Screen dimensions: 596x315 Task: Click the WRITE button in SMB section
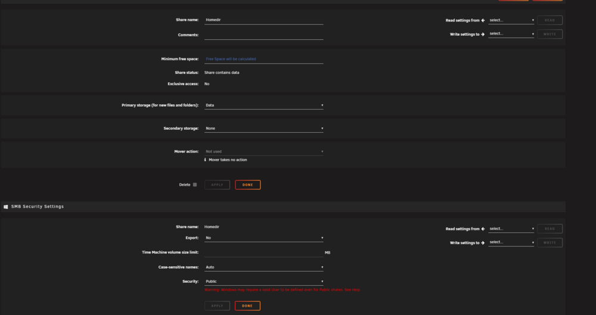550,243
